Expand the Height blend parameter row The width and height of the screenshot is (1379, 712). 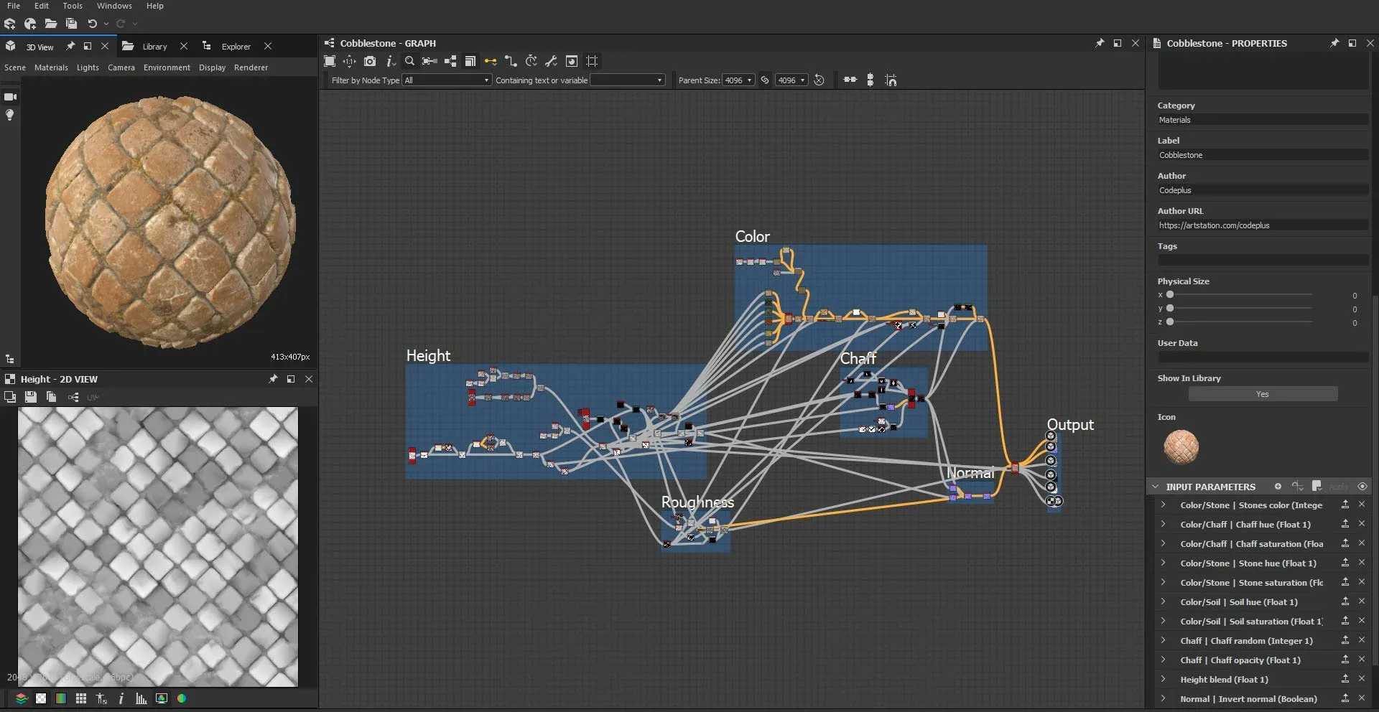(x=1163, y=679)
